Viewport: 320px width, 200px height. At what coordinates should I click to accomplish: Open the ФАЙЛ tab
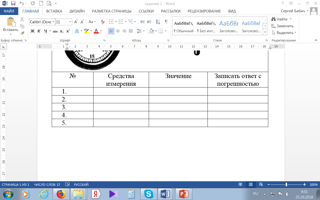[9, 11]
